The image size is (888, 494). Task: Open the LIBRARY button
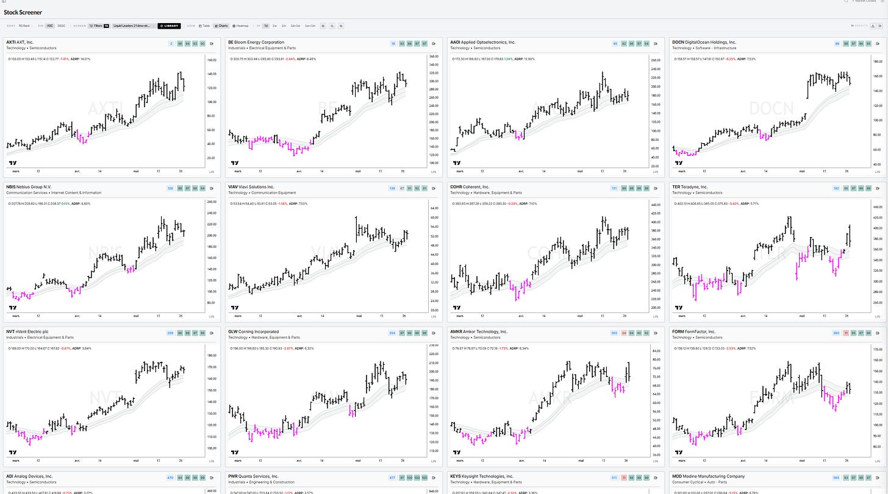(169, 26)
